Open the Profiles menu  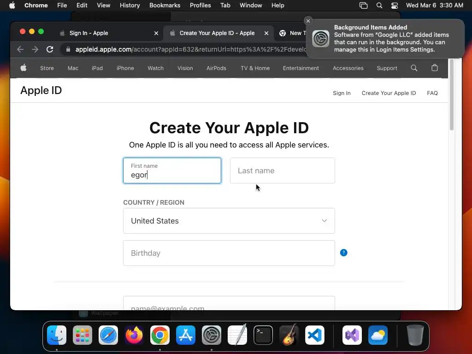click(200, 6)
